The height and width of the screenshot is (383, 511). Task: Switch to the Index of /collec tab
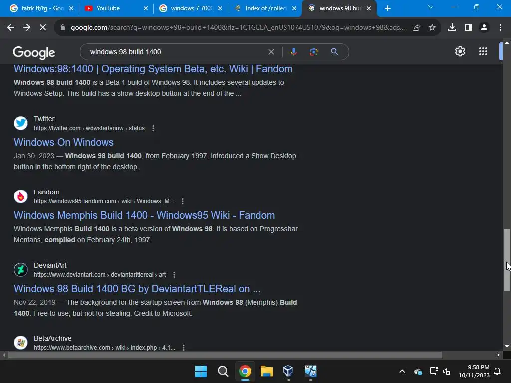tap(264, 8)
